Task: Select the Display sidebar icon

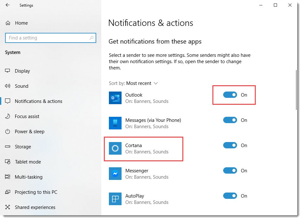Action: coord(7,71)
